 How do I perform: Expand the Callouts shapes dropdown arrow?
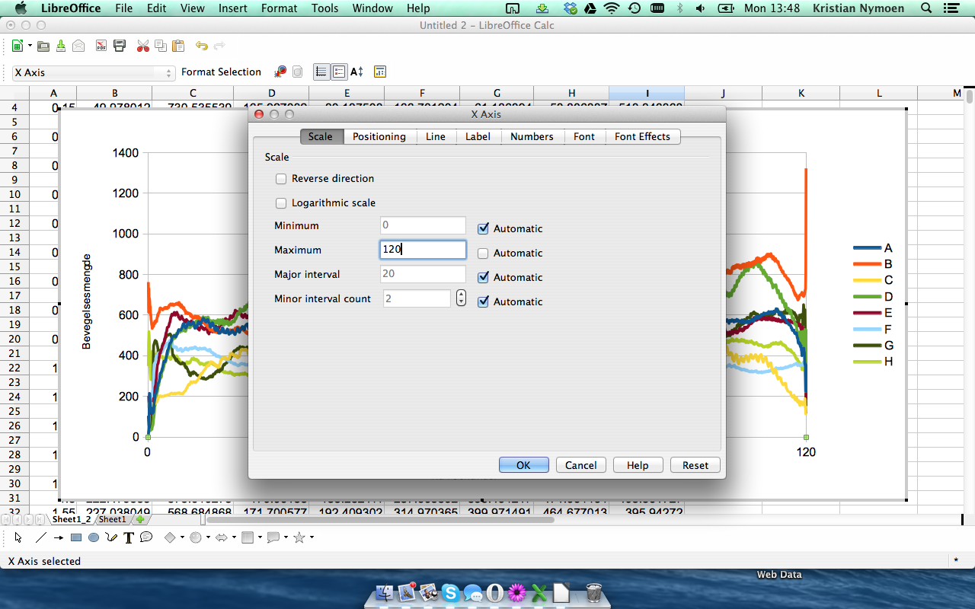[286, 537]
